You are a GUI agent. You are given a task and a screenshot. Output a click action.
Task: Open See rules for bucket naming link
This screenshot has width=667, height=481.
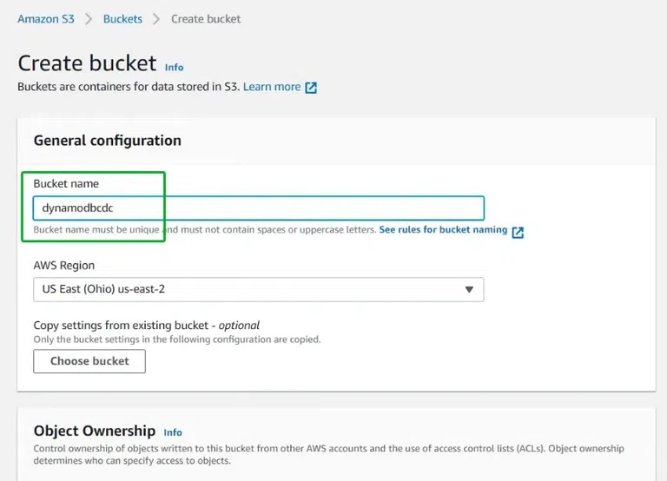[x=443, y=230]
